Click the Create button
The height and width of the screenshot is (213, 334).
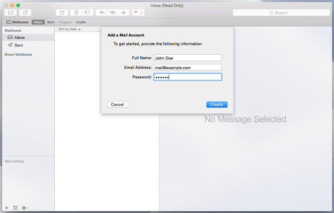(x=217, y=105)
